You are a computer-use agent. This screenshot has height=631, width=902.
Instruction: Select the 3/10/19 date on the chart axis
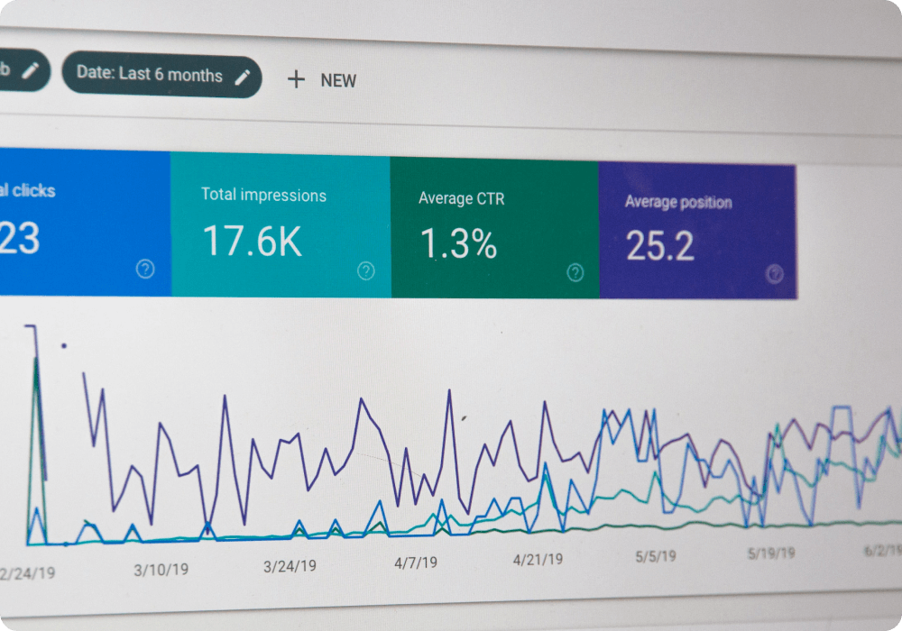click(161, 570)
